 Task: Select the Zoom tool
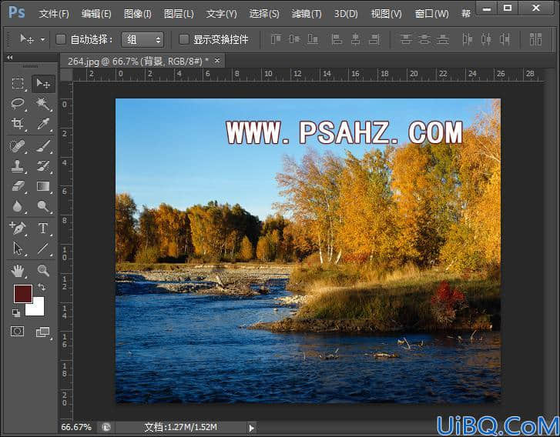tap(44, 271)
